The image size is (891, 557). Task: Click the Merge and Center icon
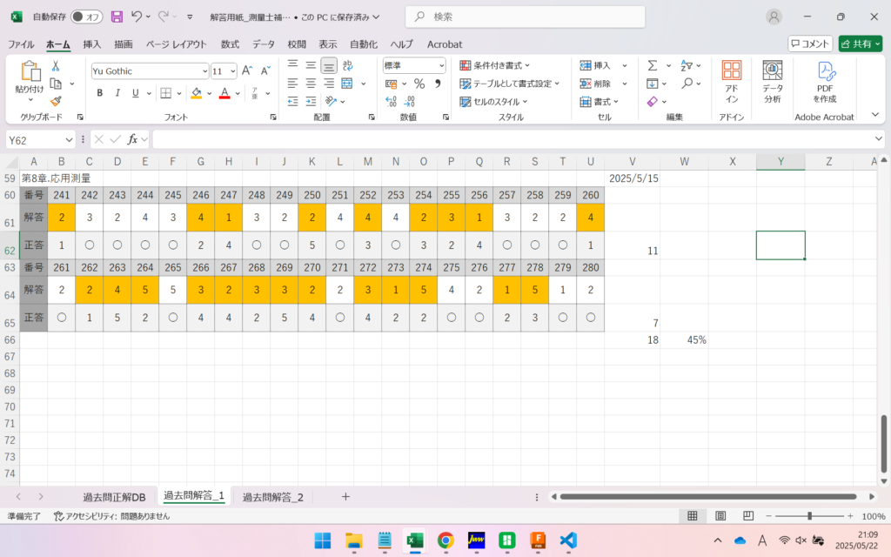[347, 84]
